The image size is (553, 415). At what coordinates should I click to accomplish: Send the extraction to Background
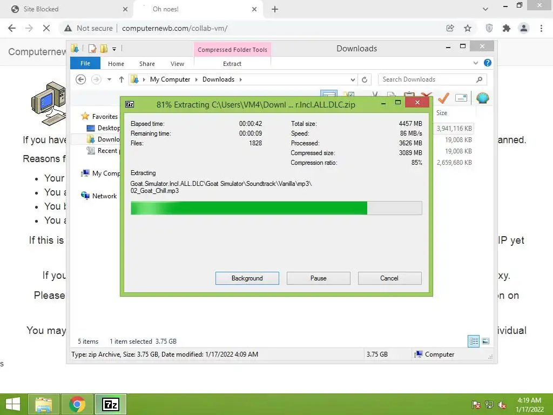[247, 278]
